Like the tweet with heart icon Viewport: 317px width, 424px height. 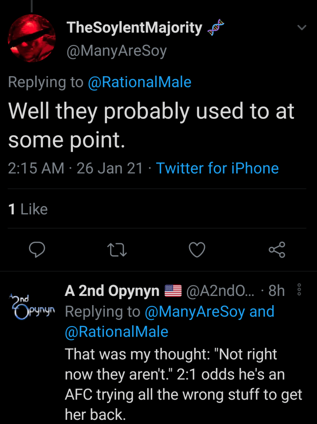coord(197,249)
